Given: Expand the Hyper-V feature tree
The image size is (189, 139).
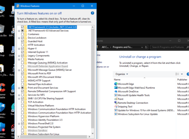Looking at the screenshot, I should [x=19, y=48].
